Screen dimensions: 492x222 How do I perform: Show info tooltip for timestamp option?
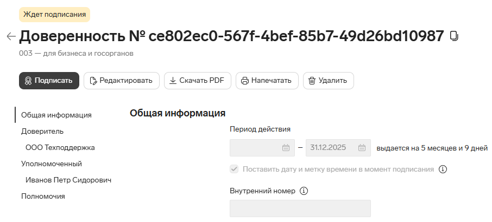pos(443,169)
